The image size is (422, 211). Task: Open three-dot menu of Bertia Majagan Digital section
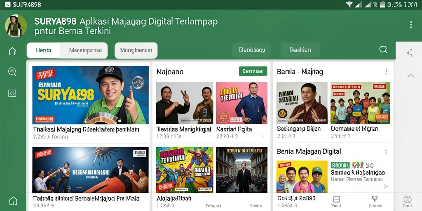[386, 152]
